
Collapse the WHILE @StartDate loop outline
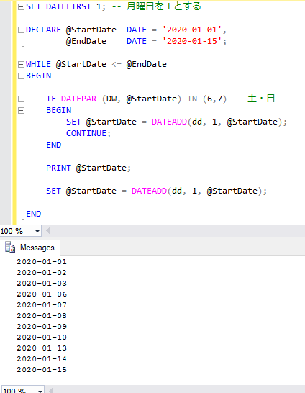[x=22, y=65]
